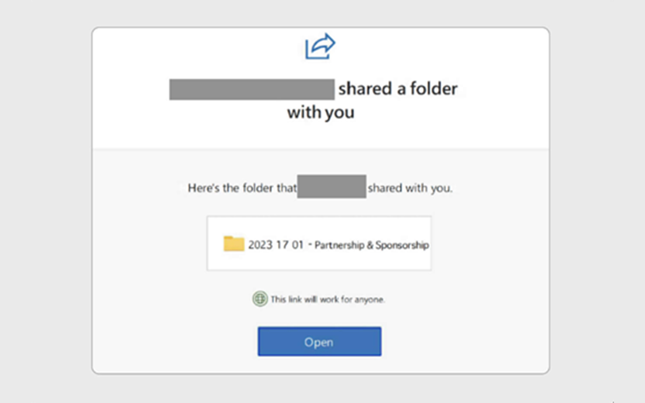Click the redacted name in body sentence

[331, 187]
